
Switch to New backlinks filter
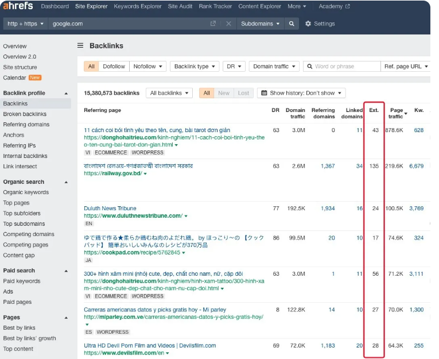click(x=224, y=93)
